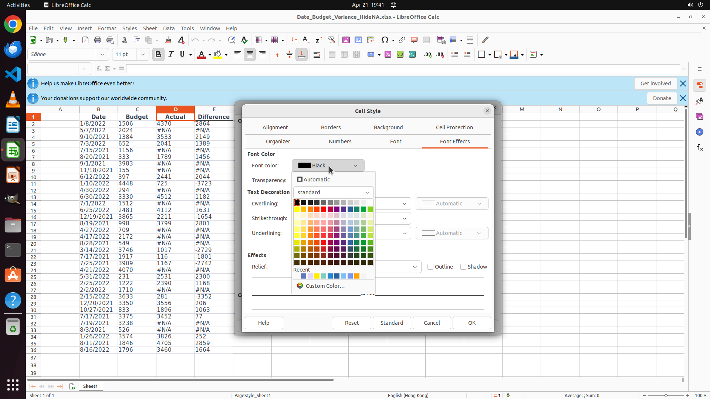
Task: Enable the Outline checkbox
Action: pyautogui.click(x=430, y=267)
